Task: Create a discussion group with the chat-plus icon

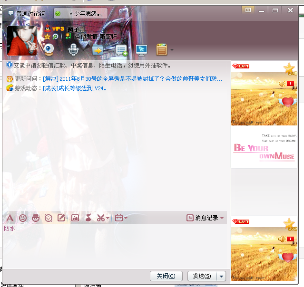Action: pos(122,50)
